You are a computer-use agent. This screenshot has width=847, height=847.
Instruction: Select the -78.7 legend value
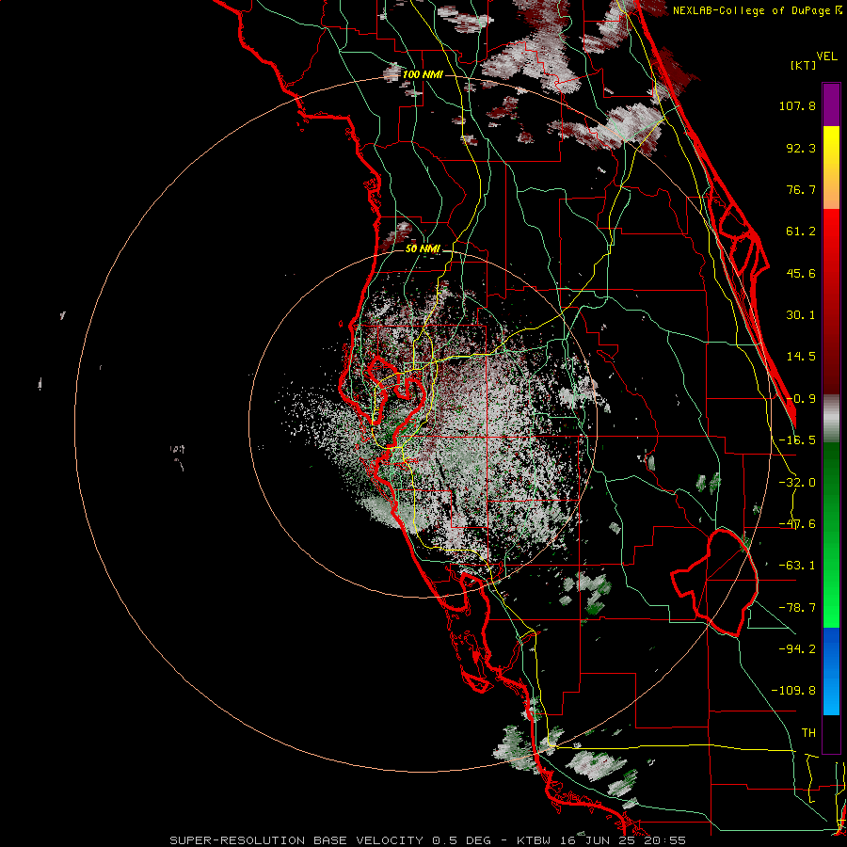tap(797, 608)
